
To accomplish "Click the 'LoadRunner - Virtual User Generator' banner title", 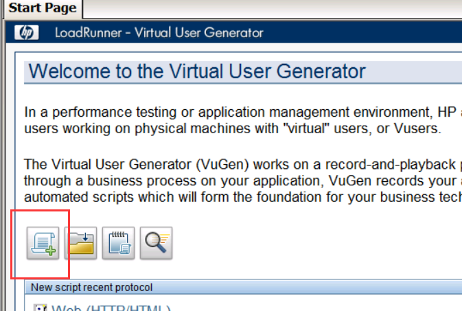I will (159, 32).
